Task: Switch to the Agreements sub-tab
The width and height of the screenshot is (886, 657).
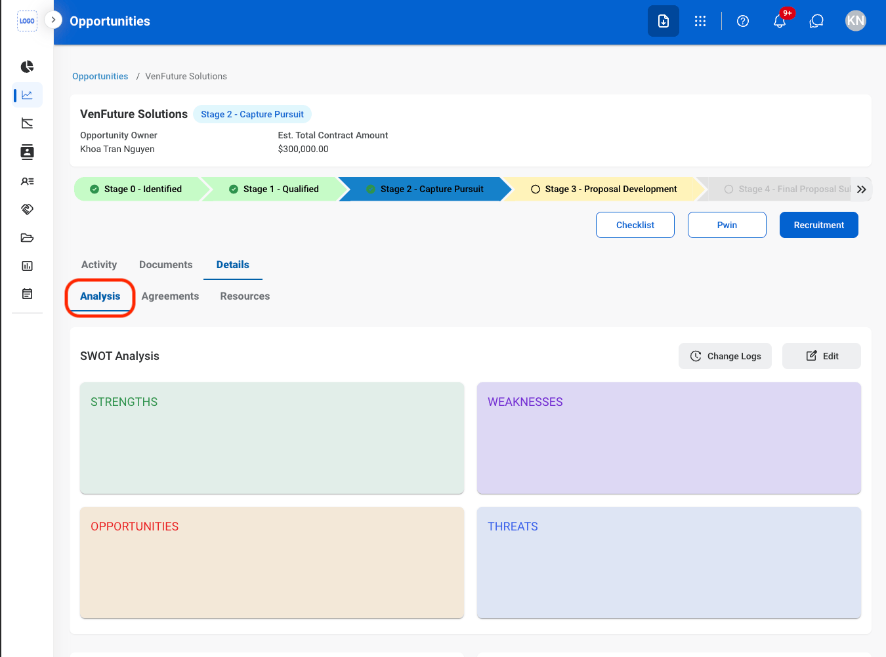Action: pos(170,296)
